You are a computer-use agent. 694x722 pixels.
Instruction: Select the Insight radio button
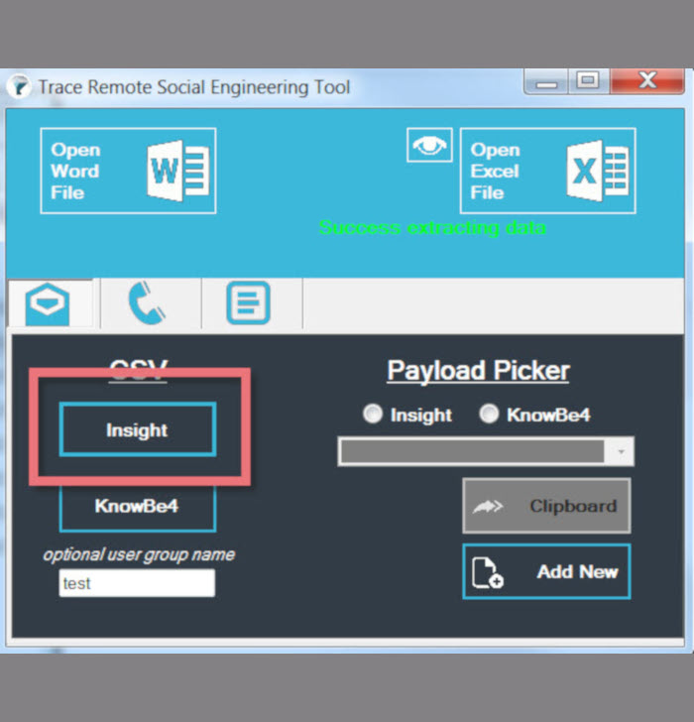click(x=373, y=414)
